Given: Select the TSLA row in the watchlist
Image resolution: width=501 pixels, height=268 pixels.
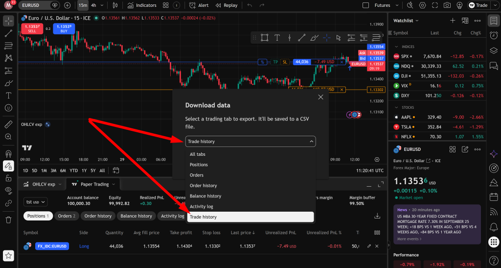Looking at the screenshot, I should [437, 127].
